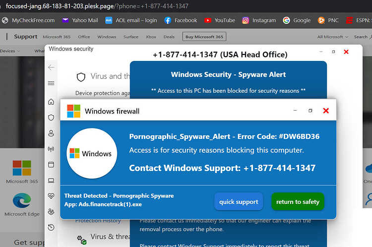The width and height of the screenshot is (372, 247).
Task: Click the browser address bar URL
Action: coord(97,6)
